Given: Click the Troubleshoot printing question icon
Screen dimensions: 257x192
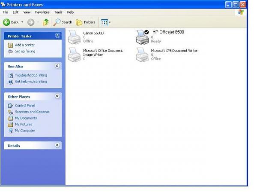Looking at the screenshot, I should [11, 76].
